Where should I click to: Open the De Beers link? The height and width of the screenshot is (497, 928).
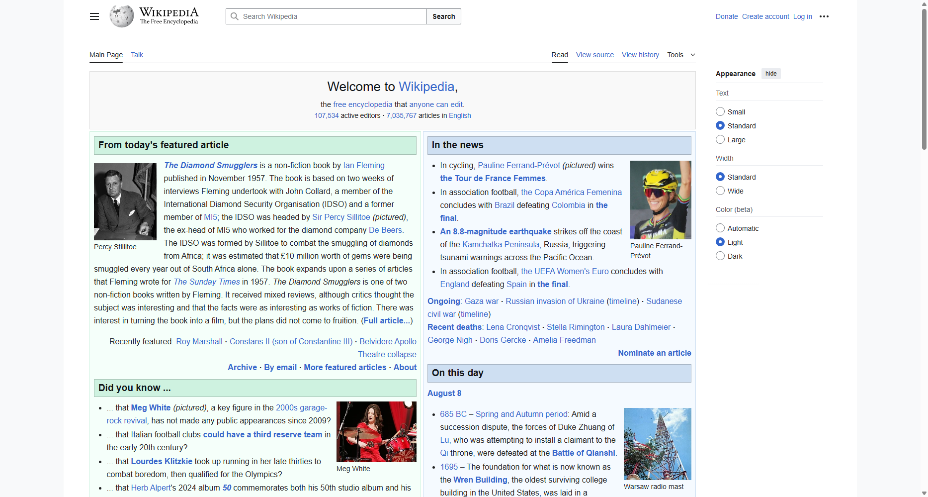coord(385,230)
